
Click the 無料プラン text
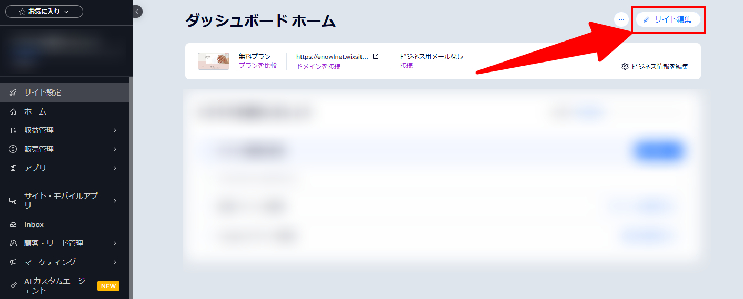255,56
